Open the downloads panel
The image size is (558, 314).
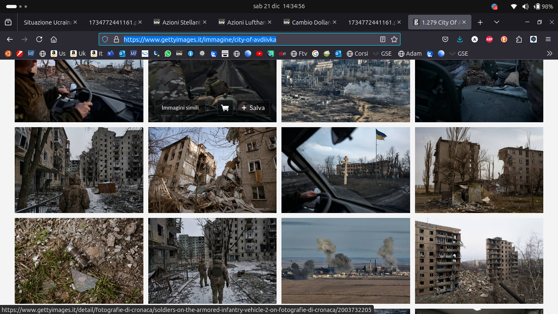[x=460, y=39]
